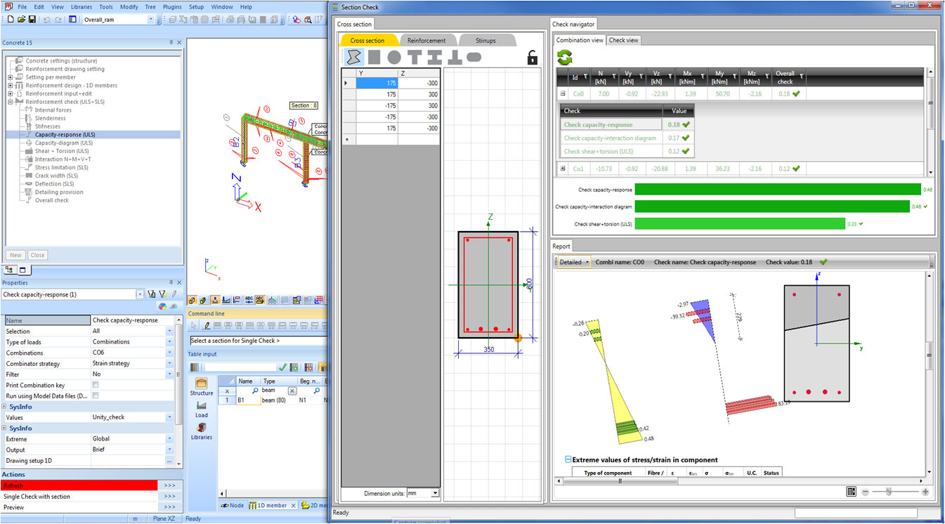Run Single Check with section action

click(79, 497)
